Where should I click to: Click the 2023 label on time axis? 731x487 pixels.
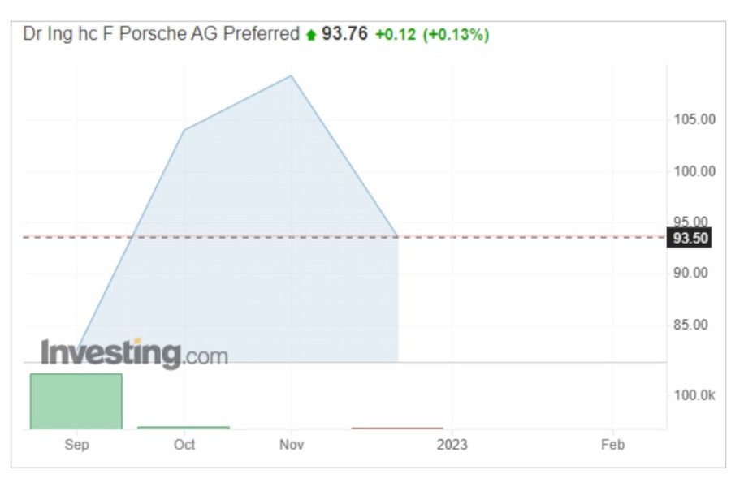click(452, 445)
